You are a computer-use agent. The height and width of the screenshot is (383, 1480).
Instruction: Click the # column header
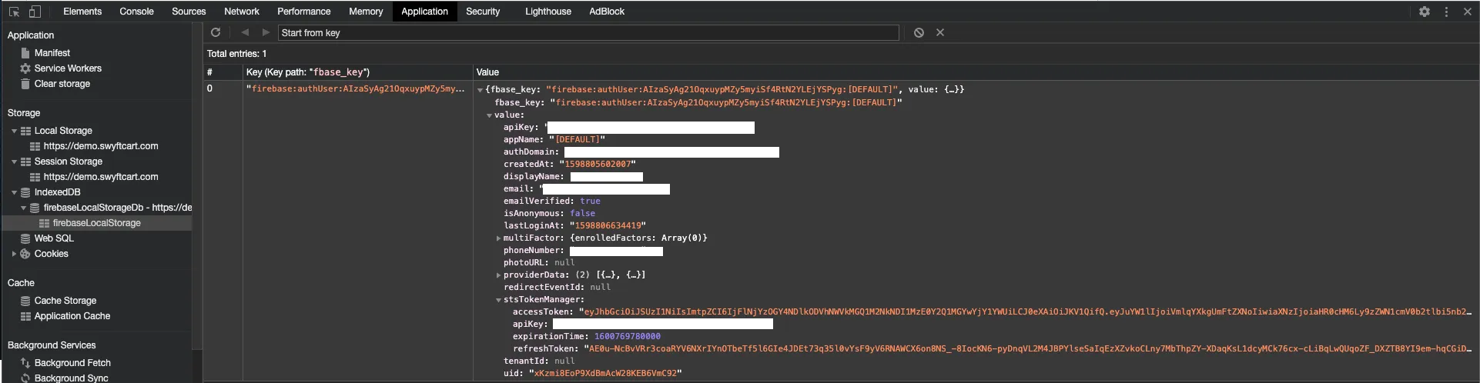pyautogui.click(x=223, y=72)
